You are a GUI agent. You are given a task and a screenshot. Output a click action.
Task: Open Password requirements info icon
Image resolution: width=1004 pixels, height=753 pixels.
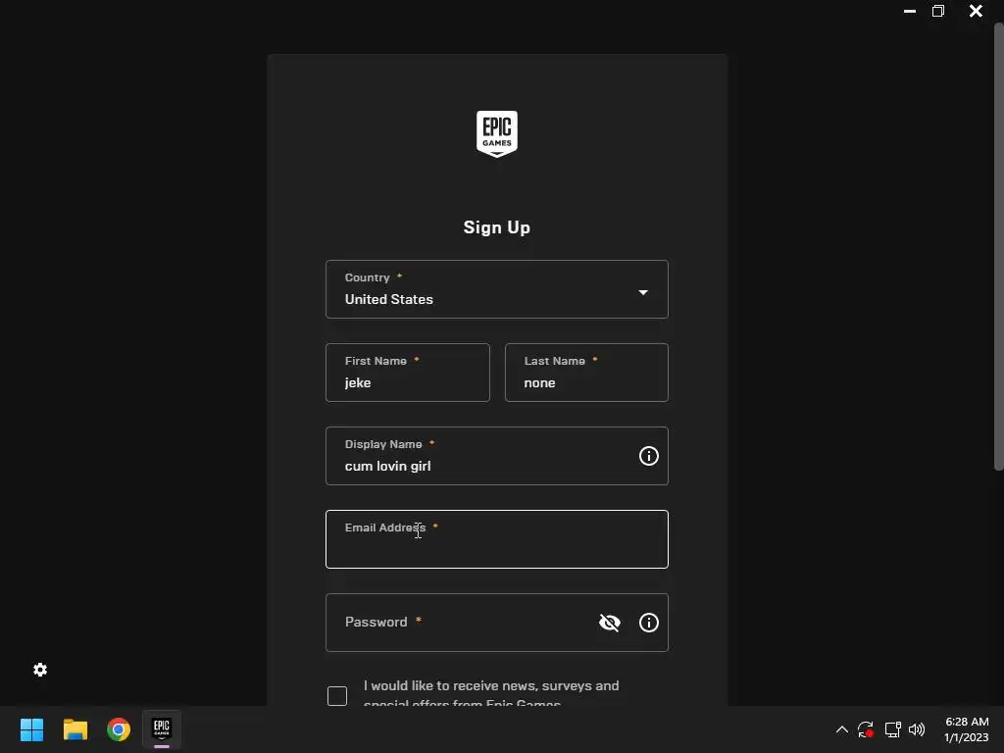click(649, 623)
